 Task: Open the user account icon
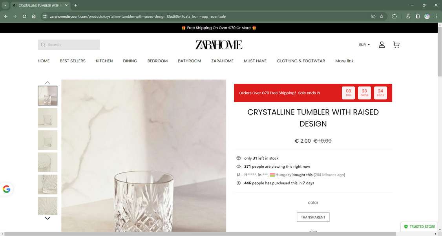382,45
